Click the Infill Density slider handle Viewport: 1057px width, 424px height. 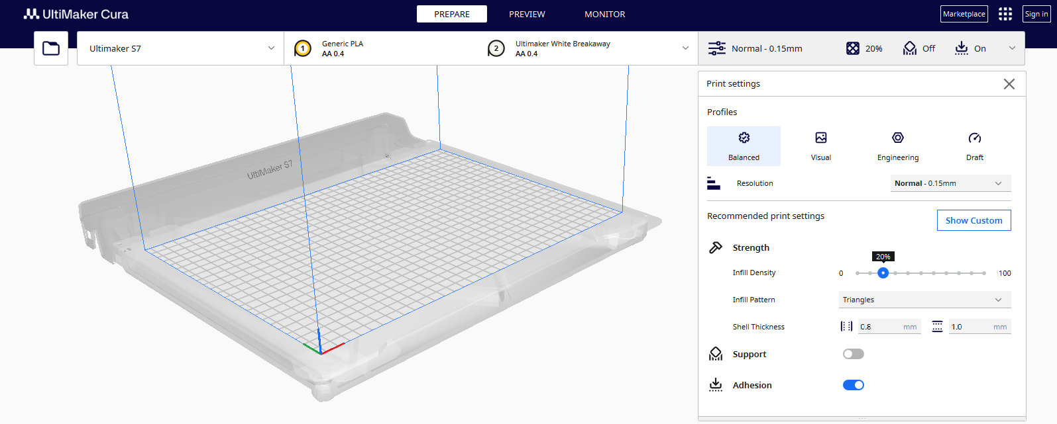(883, 273)
